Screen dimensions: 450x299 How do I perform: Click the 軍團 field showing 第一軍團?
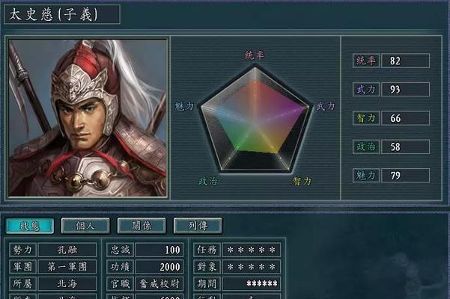pos(67,267)
